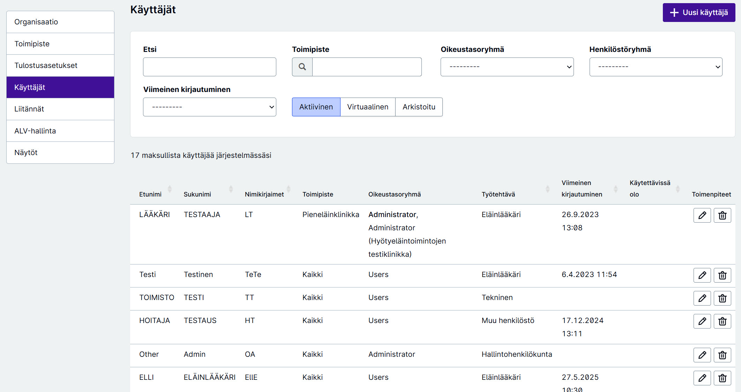Viewport: 741px width, 392px height.
Task: Delete user Testi Testinen with trash icon
Action: (x=722, y=275)
